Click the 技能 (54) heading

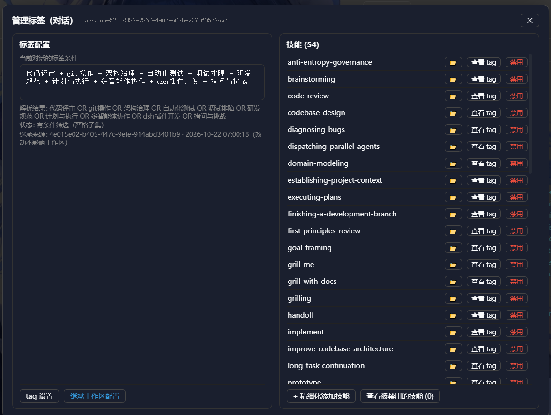click(x=303, y=44)
